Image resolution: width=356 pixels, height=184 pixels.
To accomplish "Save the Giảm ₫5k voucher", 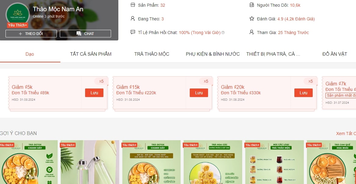I will pyautogui.click(x=94, y=93).
